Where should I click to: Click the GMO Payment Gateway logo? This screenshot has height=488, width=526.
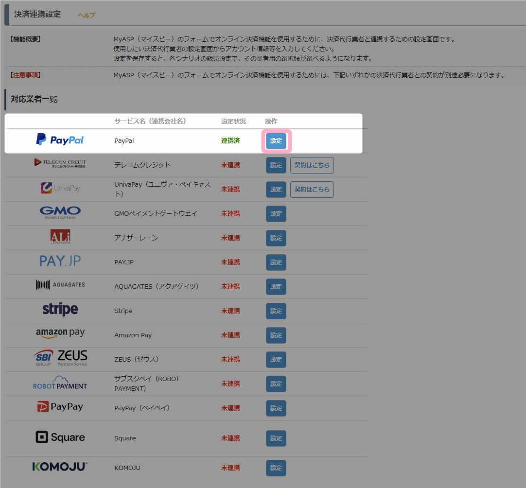[60, 212]
